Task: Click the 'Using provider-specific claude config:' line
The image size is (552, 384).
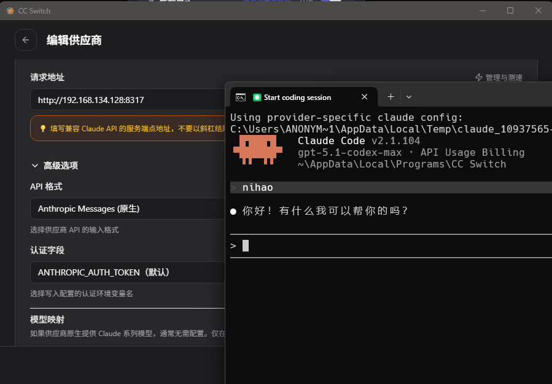Action: point(346,117)
